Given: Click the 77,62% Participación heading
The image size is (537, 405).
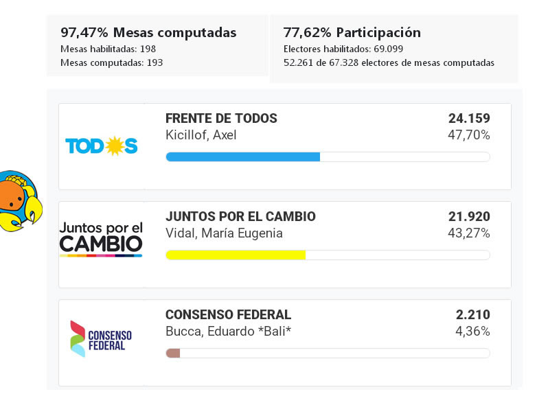Looking at the screenshot, I should point(352,32).
